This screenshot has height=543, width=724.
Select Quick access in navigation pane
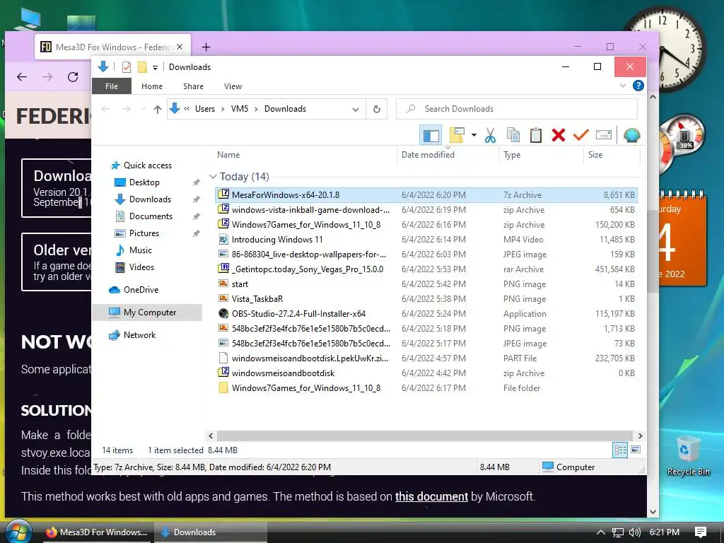coord(148,165)
